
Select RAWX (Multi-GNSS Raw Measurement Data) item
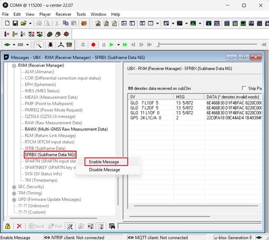pos(66,129)
